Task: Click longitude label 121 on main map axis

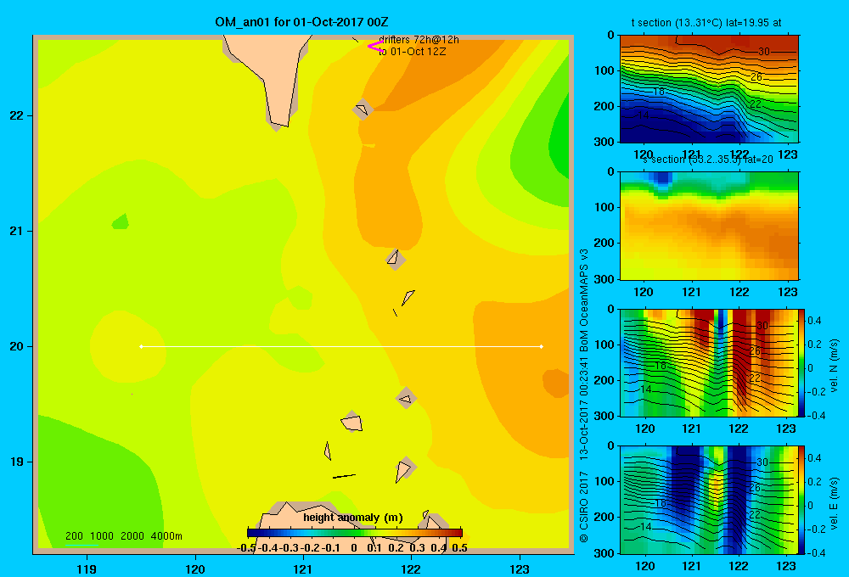Action: pos(303,569)
